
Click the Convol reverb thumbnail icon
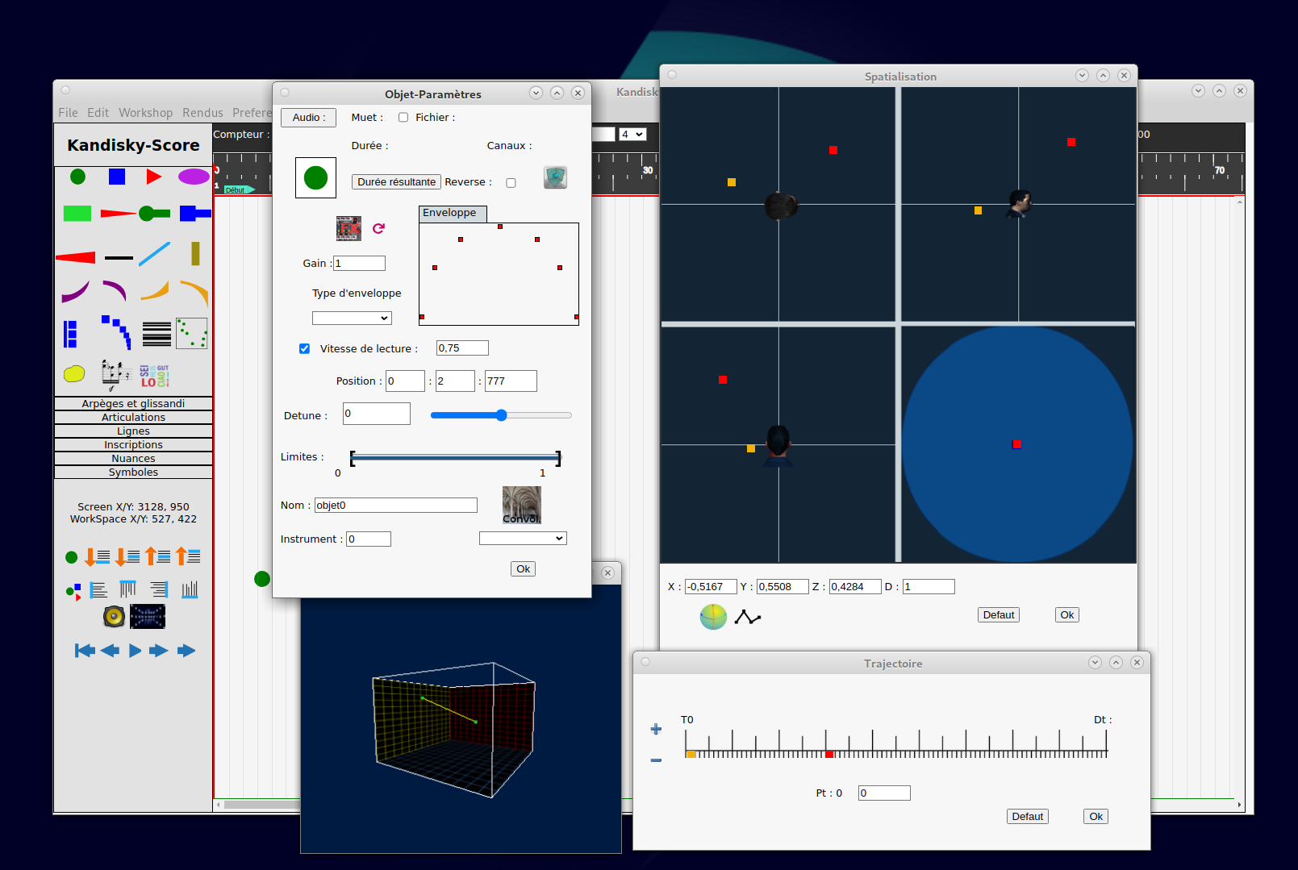[x=522, y=506]
